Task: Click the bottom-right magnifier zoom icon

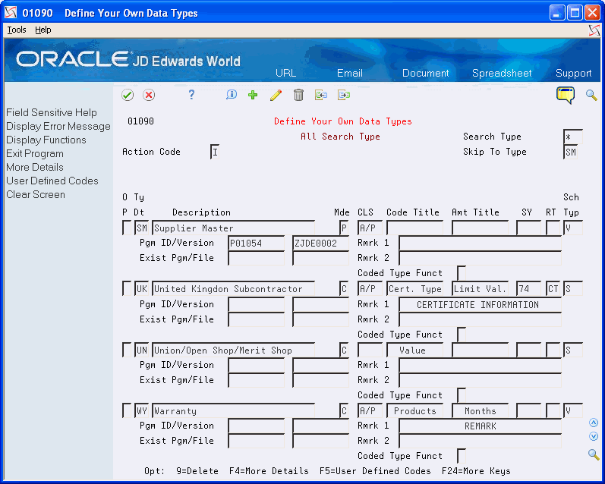Action: (x=594, y=454)
